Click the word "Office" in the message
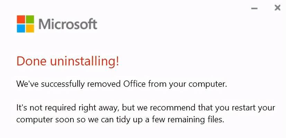Screen dimensions: 286x138 coord(134,84)
